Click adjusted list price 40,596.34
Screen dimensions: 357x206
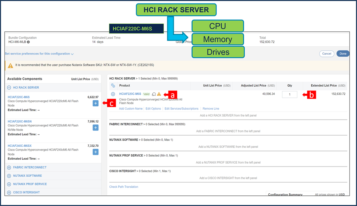pos(268,94)
